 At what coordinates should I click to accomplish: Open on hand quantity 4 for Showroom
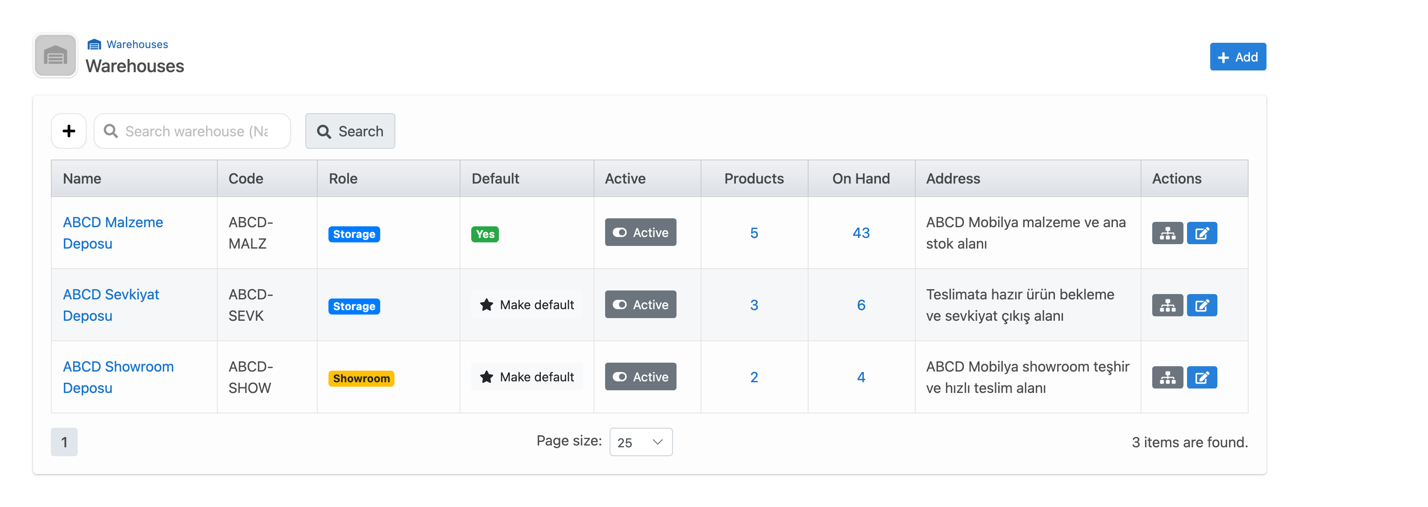tap(861, 377)
